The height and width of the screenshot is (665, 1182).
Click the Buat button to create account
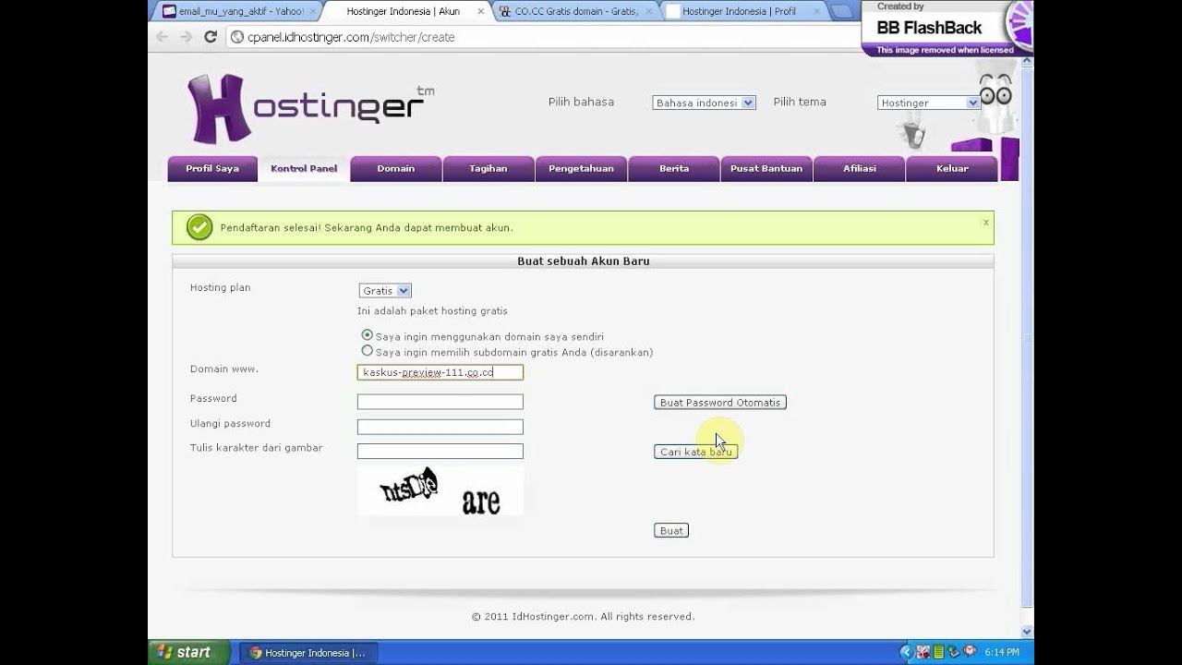671,531
